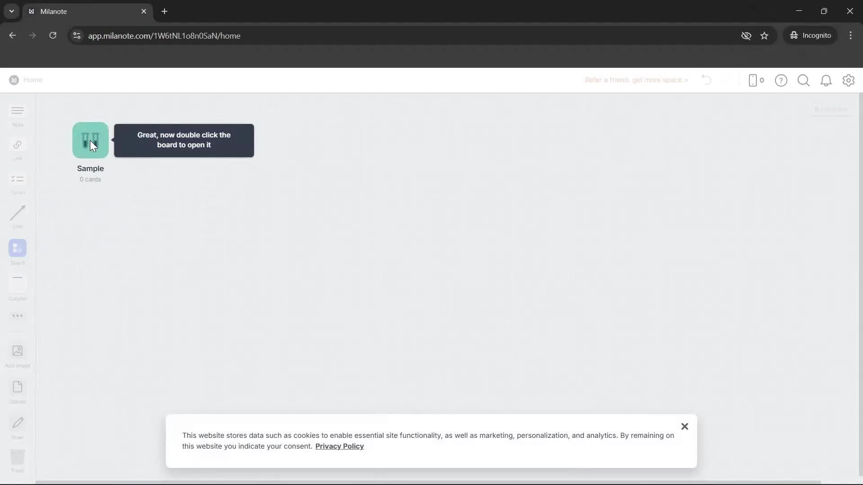Image resolution: width=863 pixels, height=485 pixels.
Task: Open the notifications bell
Action: 827,80
